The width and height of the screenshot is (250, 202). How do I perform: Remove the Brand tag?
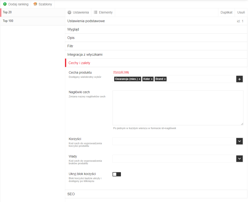click(165, 79)
